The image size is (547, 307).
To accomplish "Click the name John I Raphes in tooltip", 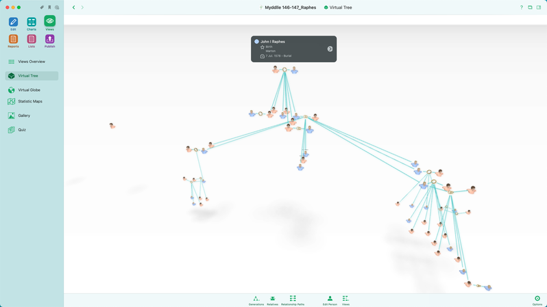I will [273, 42].
